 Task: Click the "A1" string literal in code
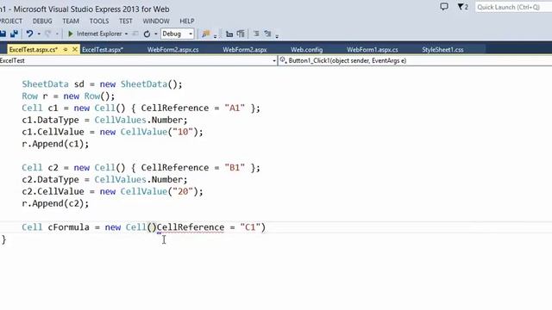(x=235, y=108)
